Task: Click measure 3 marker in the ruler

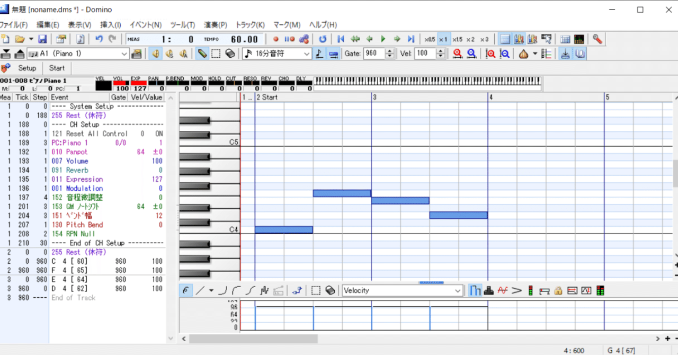Action: [374, 97]
